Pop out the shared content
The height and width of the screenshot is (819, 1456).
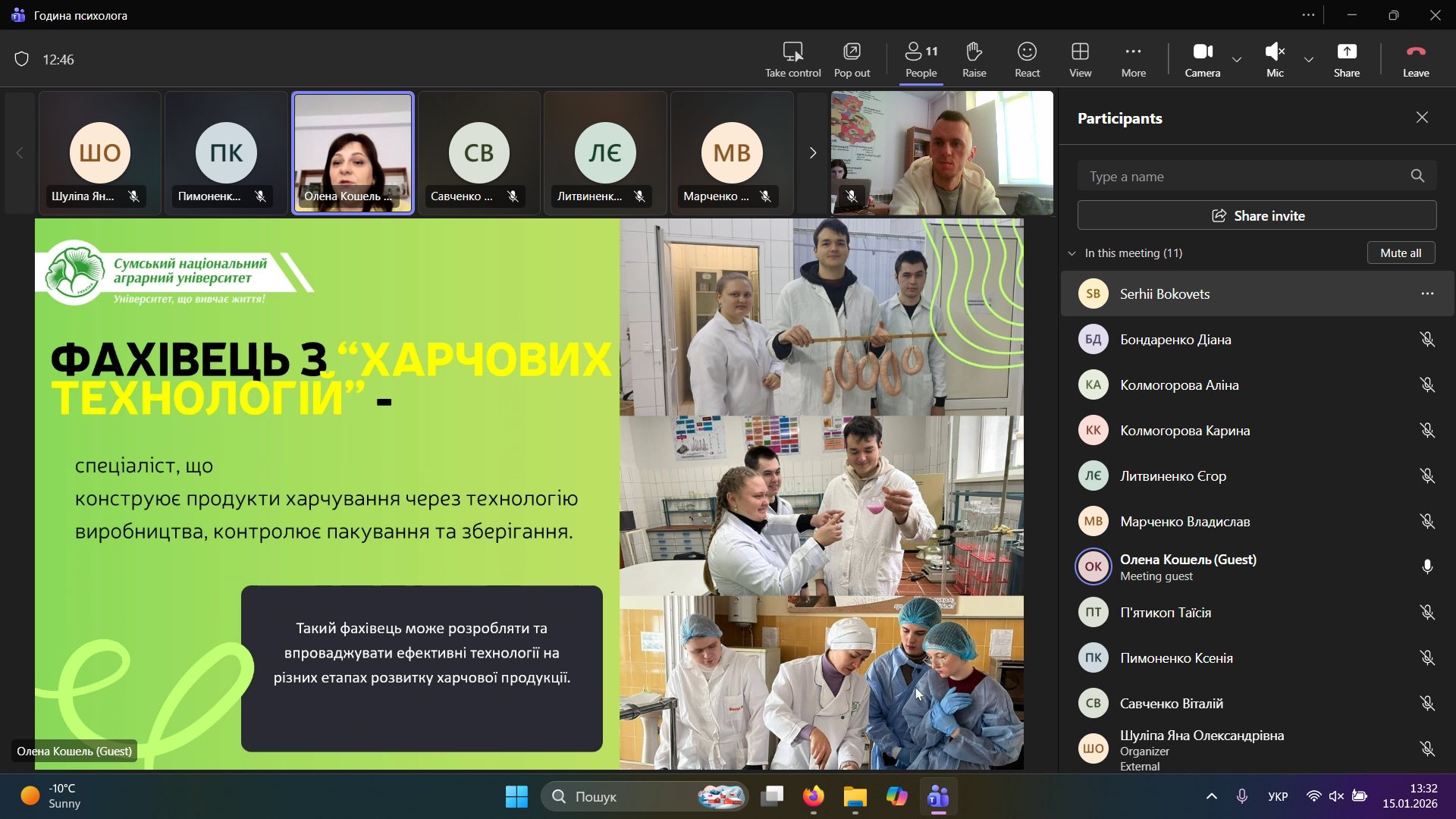pos(852,52)
